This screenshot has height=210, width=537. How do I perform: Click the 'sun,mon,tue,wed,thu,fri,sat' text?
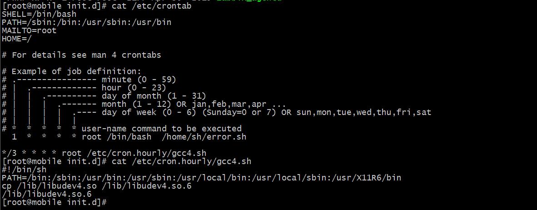(363, 112)
